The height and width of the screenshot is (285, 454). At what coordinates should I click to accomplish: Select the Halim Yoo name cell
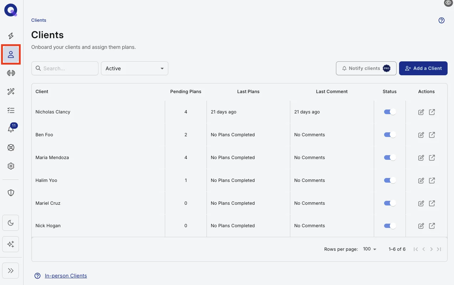pos(98,180)
